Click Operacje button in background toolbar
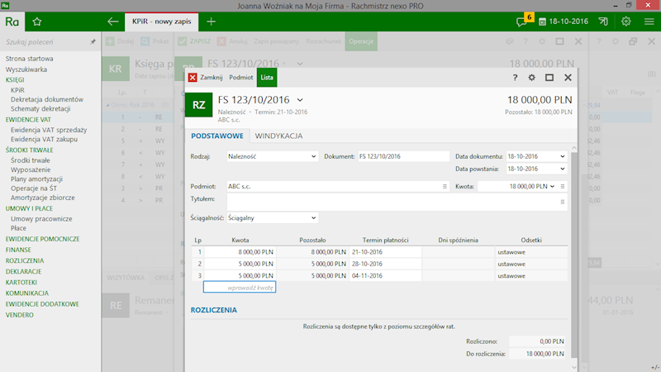The height and width of the screenshot is (372, 661). 361,41
